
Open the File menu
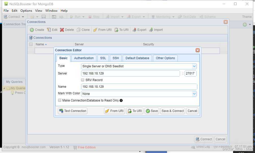6,10
